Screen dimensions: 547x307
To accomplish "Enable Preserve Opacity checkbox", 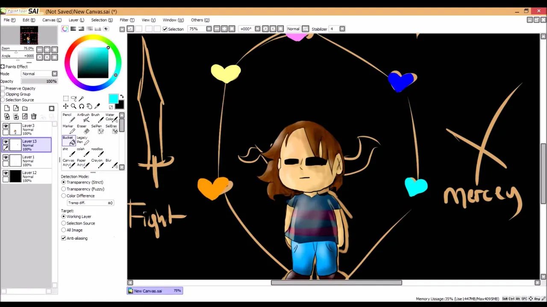I will coord(3,88).
